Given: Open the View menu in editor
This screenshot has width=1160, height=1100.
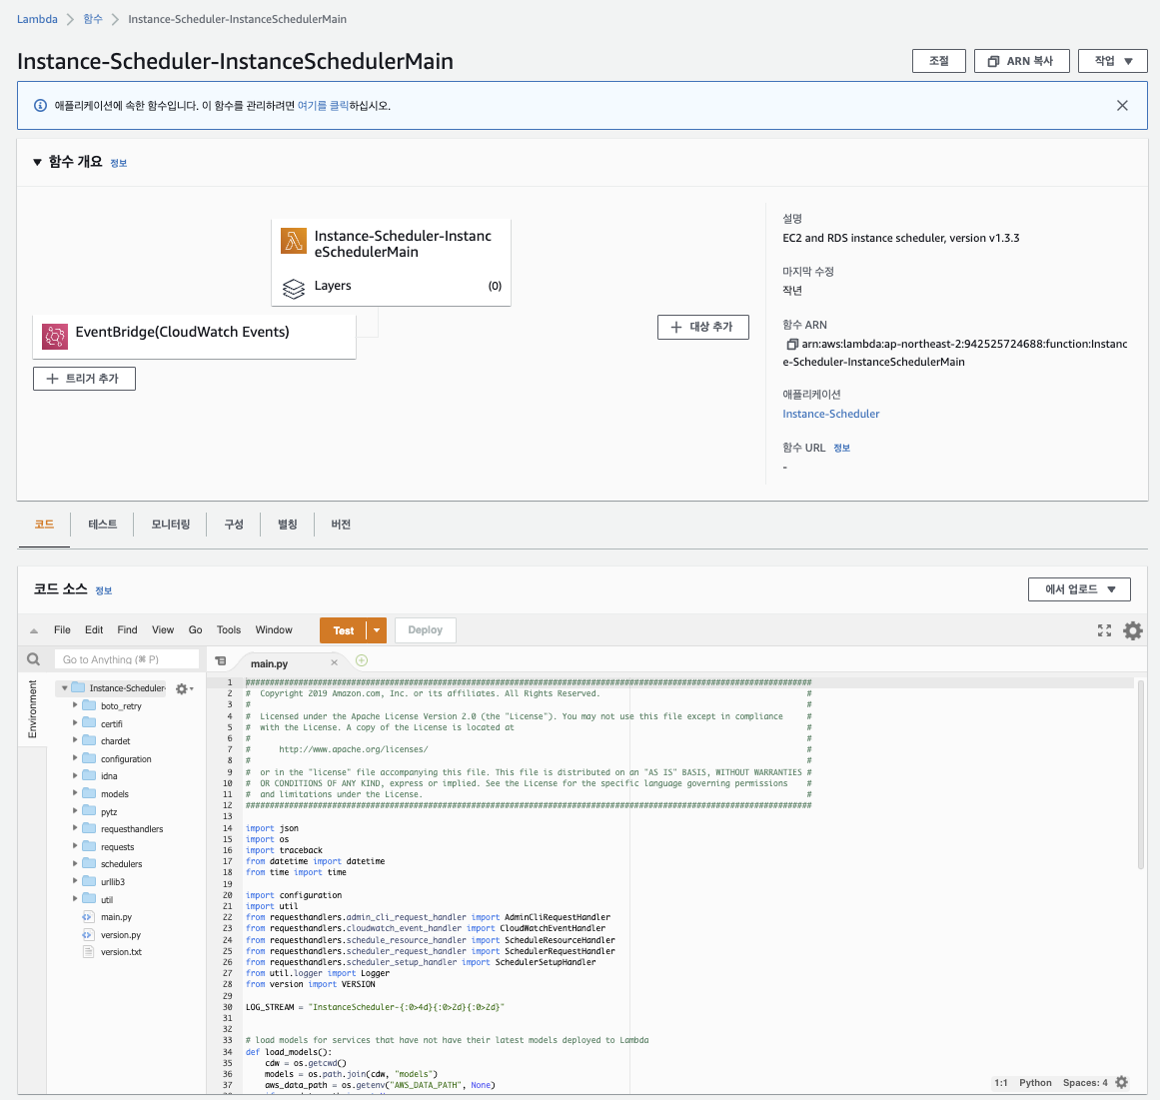Looking at the screenshot, I should 163,630.
